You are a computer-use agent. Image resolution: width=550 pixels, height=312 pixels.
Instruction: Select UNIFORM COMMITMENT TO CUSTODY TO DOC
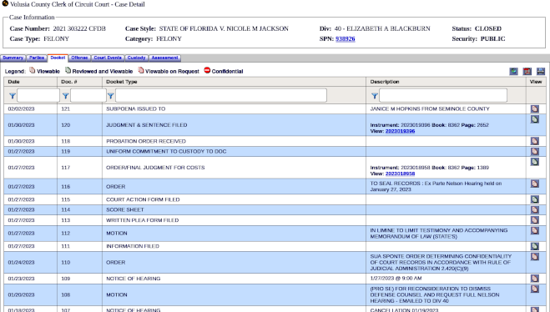pyautogui.click(x=166, y=152)
